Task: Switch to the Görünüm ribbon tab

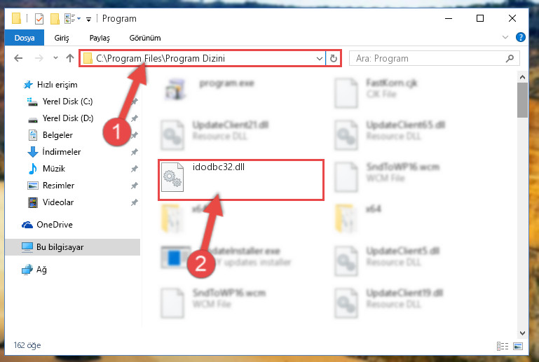Action: 144,38
